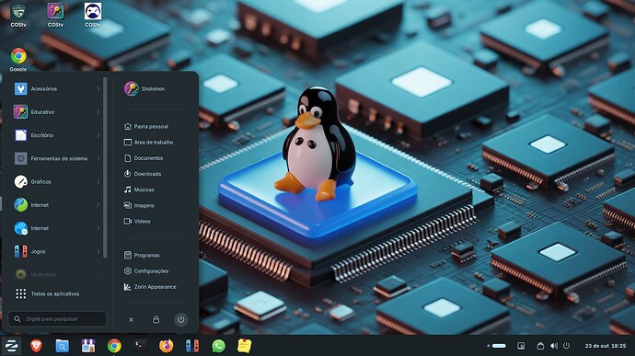Open the Documentos folder entry
This screenshot has width=635, height=356.
coord(144,158)
